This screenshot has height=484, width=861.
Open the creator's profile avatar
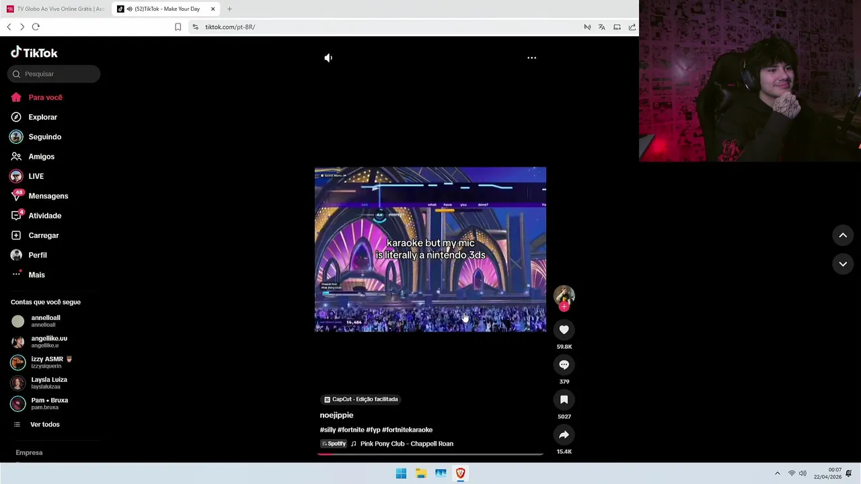pos(564,295)
